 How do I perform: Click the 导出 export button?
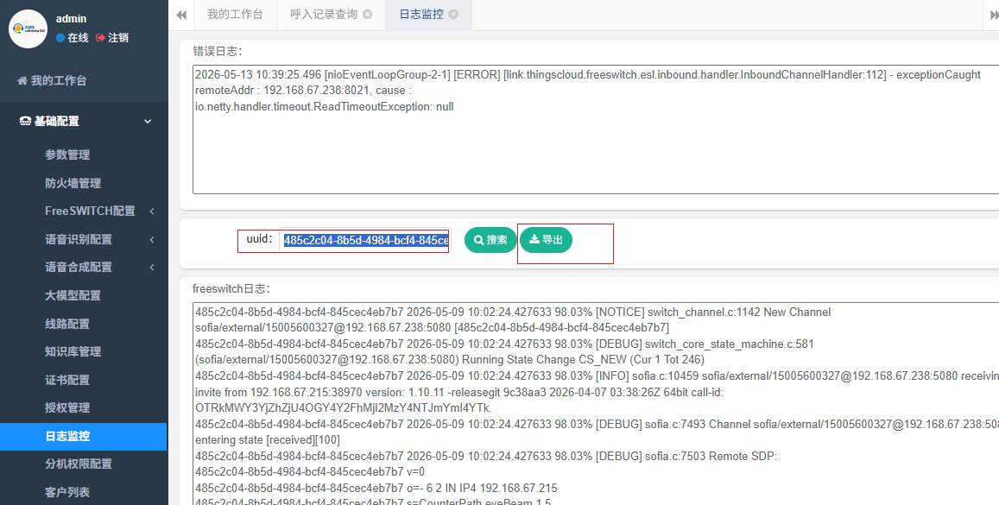pos(546,240)
